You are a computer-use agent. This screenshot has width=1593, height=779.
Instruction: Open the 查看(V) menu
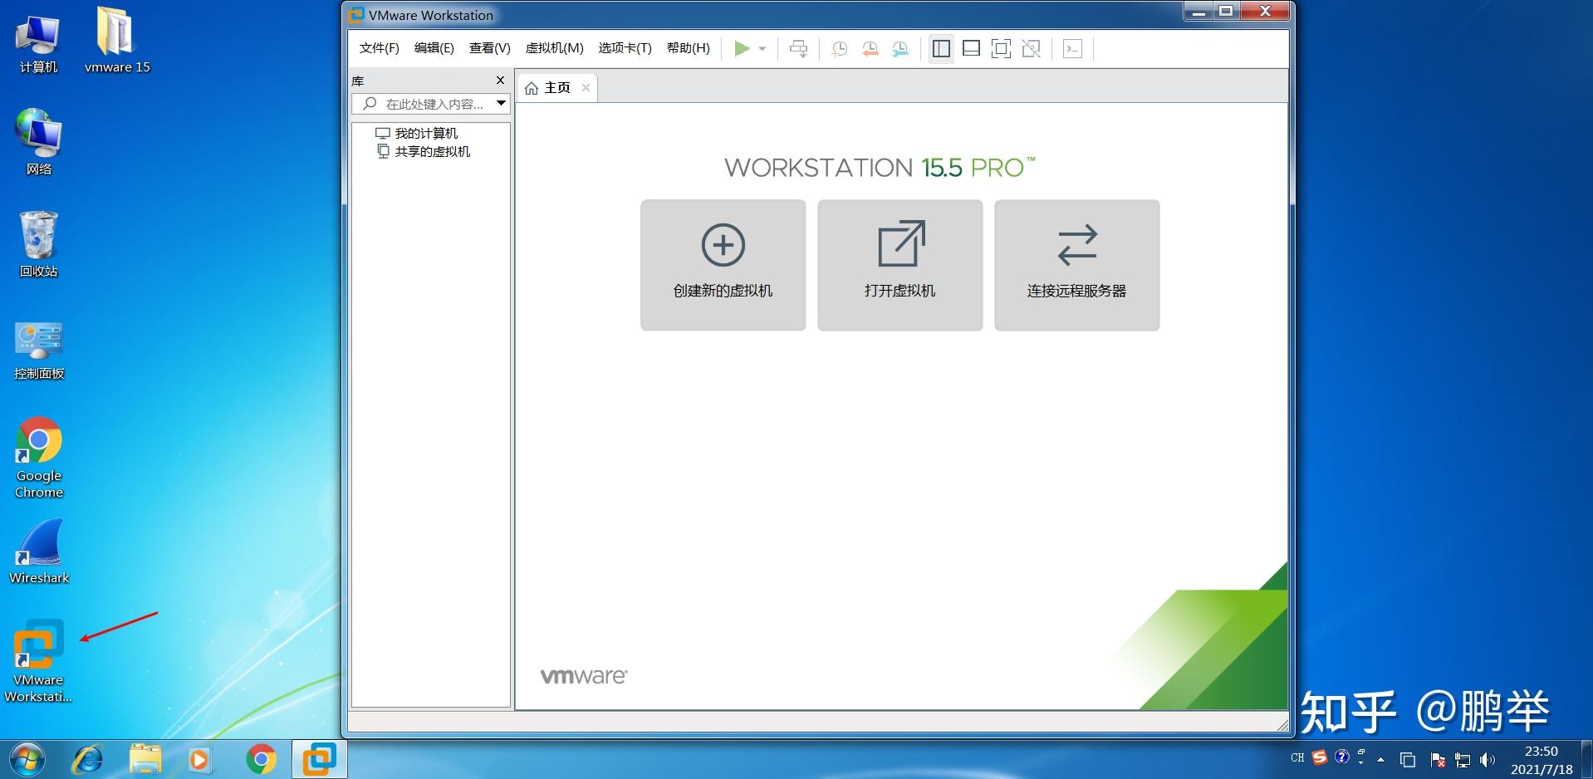pyautogui.click(x=489, y=48)
